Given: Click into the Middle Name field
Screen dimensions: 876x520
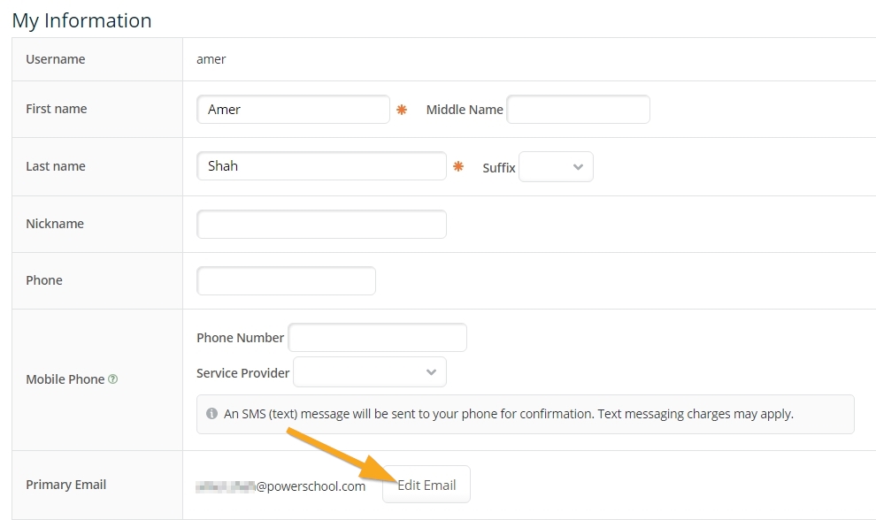Looking at the screenshot, I should point(578,110).
